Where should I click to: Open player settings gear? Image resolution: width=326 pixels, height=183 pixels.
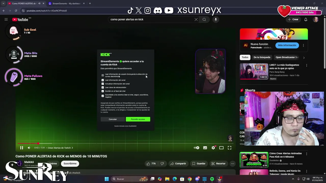pos(213,148)
